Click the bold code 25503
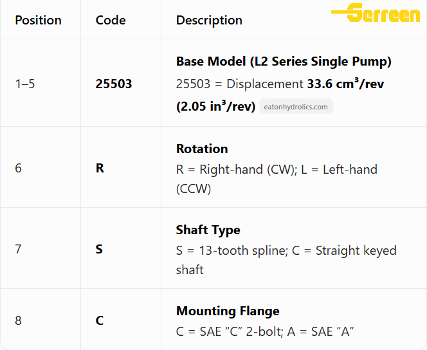The height and width of the screenshot is (350, 427). 114,84
